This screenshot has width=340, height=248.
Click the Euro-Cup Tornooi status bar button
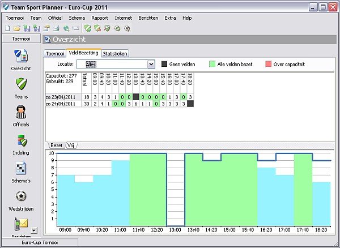40,242
